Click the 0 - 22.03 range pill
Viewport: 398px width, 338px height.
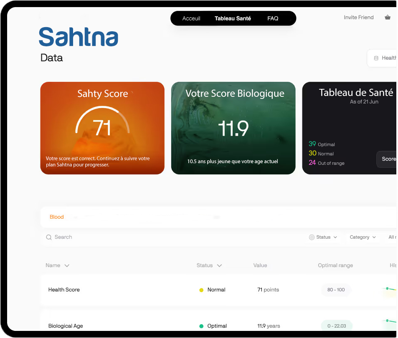[337, 325]
